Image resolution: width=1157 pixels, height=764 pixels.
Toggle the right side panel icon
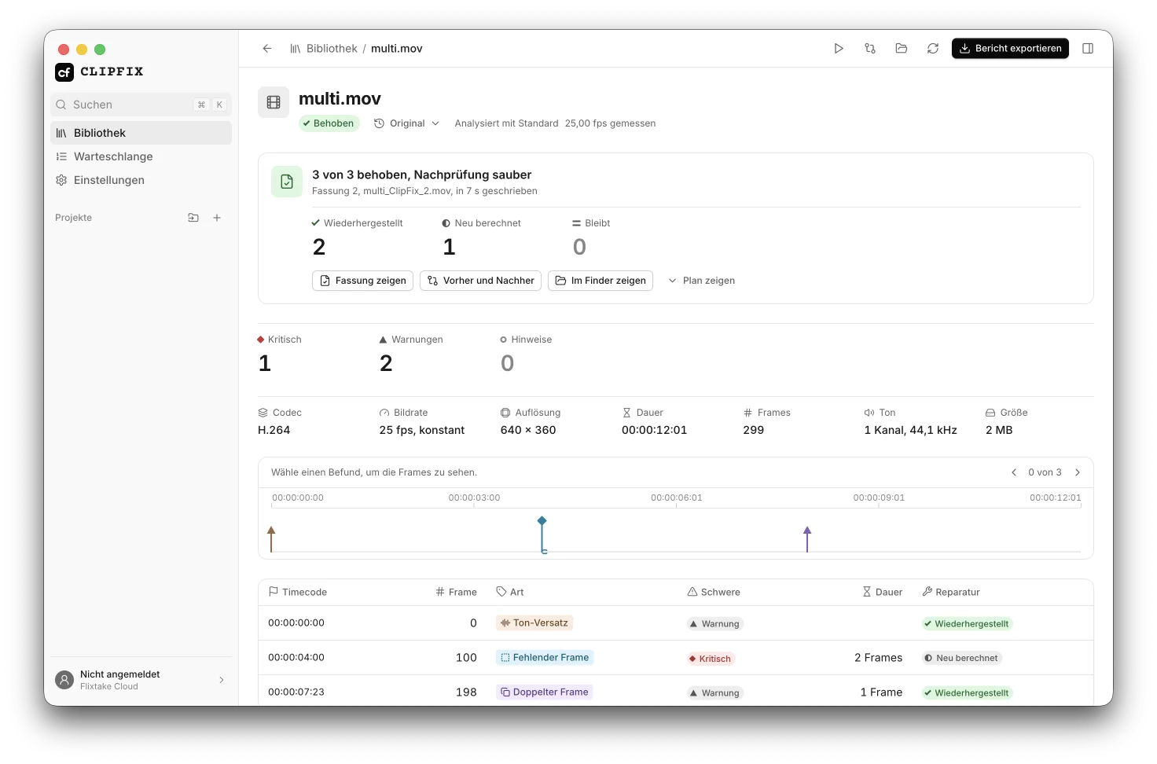click(x=1088, y=49)
